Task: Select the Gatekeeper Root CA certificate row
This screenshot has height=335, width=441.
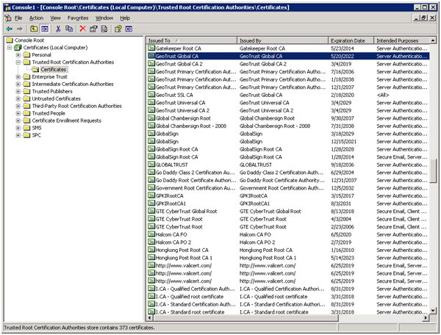Action: click(x=288, y=48)
